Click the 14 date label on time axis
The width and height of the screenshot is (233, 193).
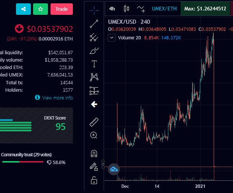pyautogui.click(x=157, y=186)
